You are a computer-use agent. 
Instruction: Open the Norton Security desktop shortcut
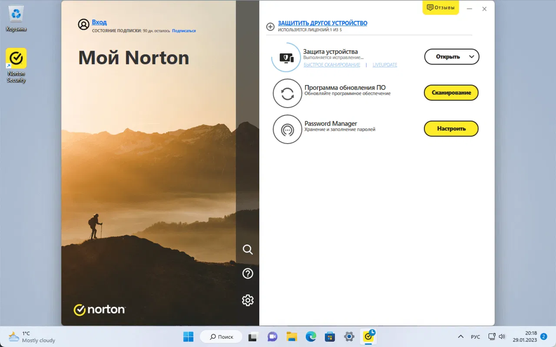(x=16, y=65)
